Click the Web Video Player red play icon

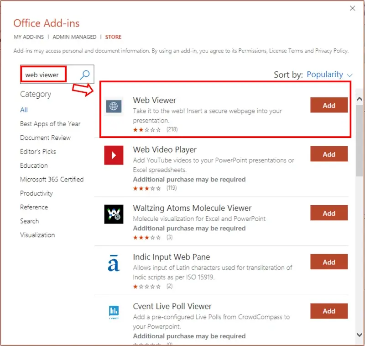114,155
